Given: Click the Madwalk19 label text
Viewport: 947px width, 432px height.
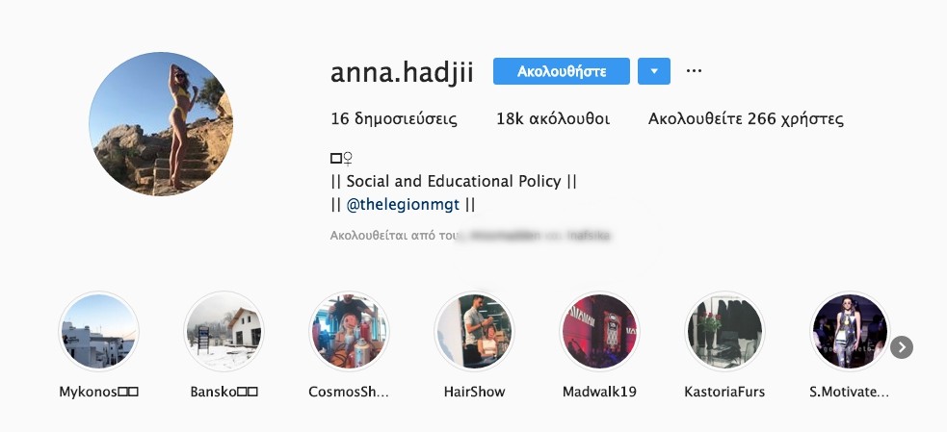Looking at the screenshot, I should (599, 392).
